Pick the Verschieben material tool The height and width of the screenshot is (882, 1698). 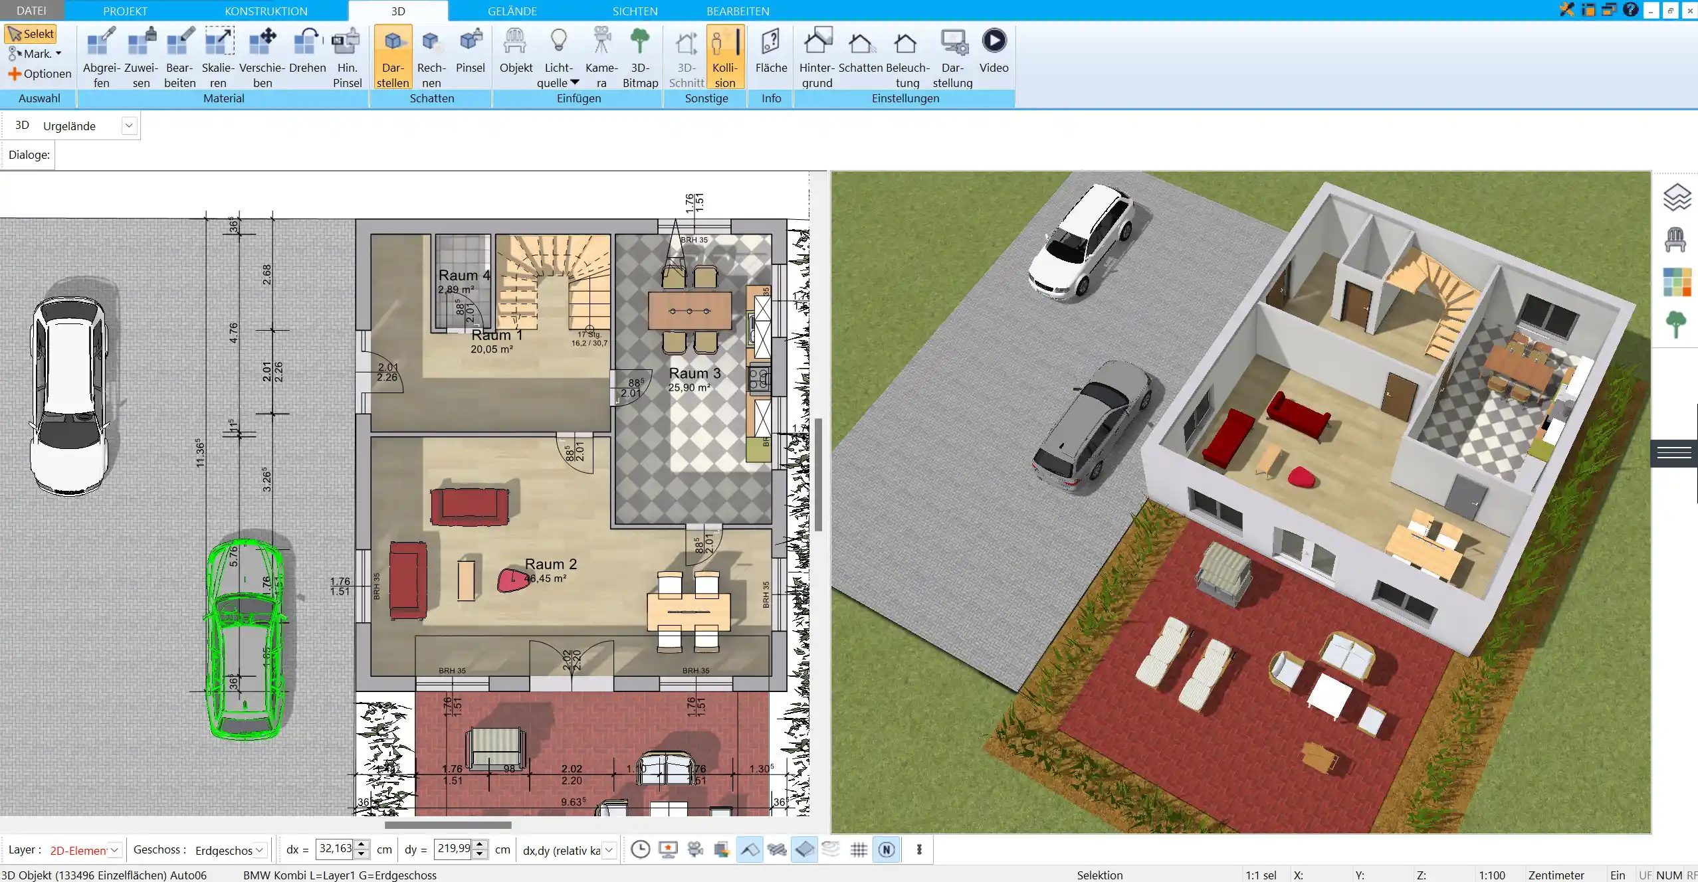[263, 57]
